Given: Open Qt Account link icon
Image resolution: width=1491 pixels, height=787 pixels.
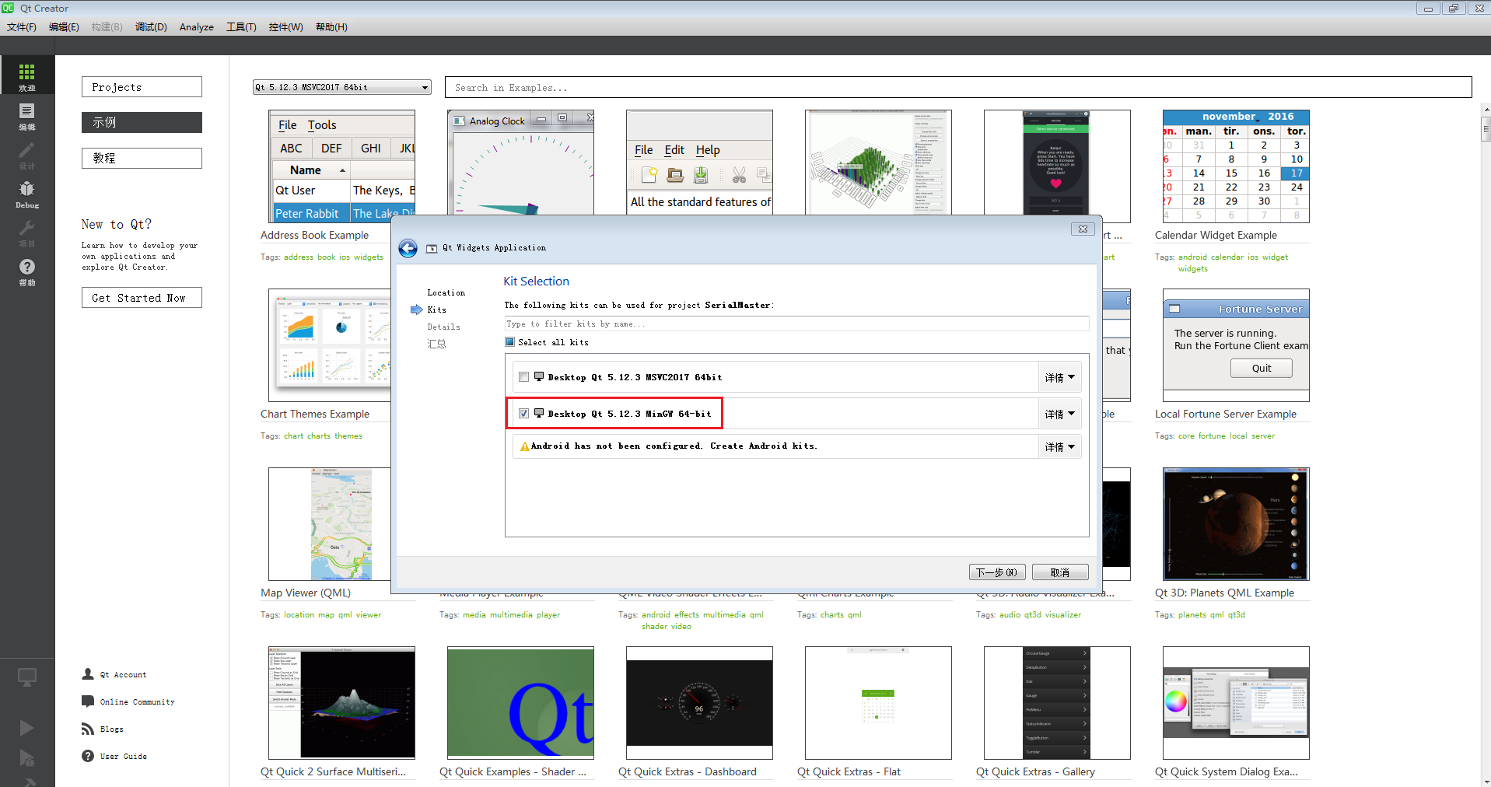Looking at the screenshot, I should click(88, 674).
